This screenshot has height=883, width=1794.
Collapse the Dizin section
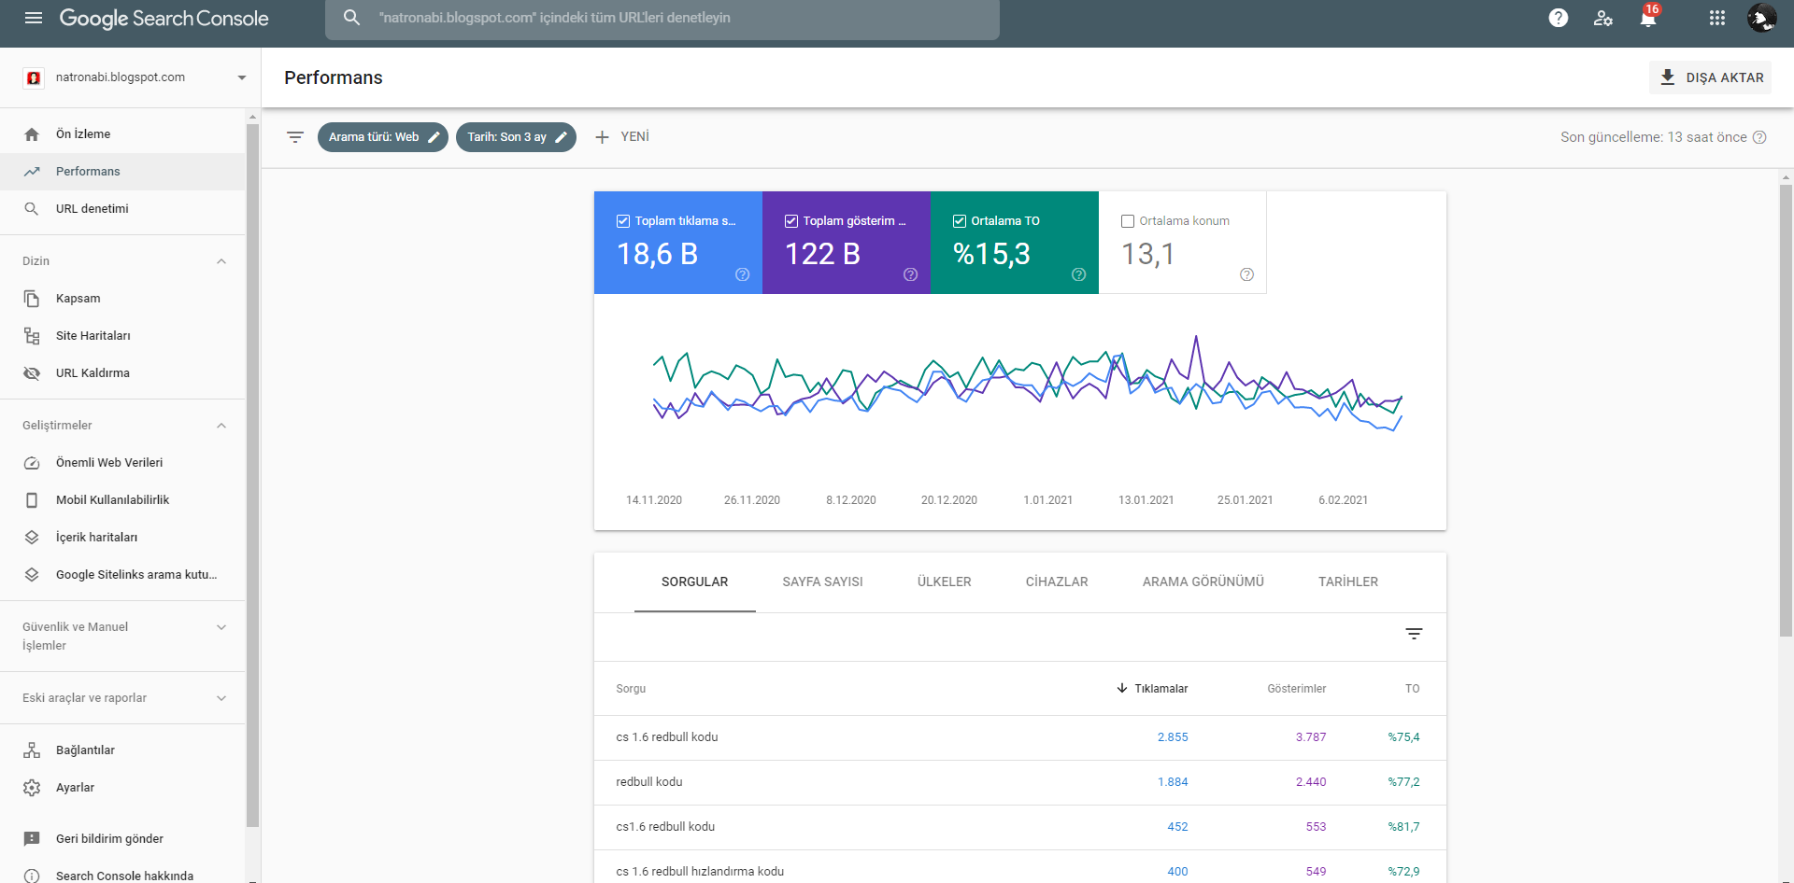click(x=221, y=261)
